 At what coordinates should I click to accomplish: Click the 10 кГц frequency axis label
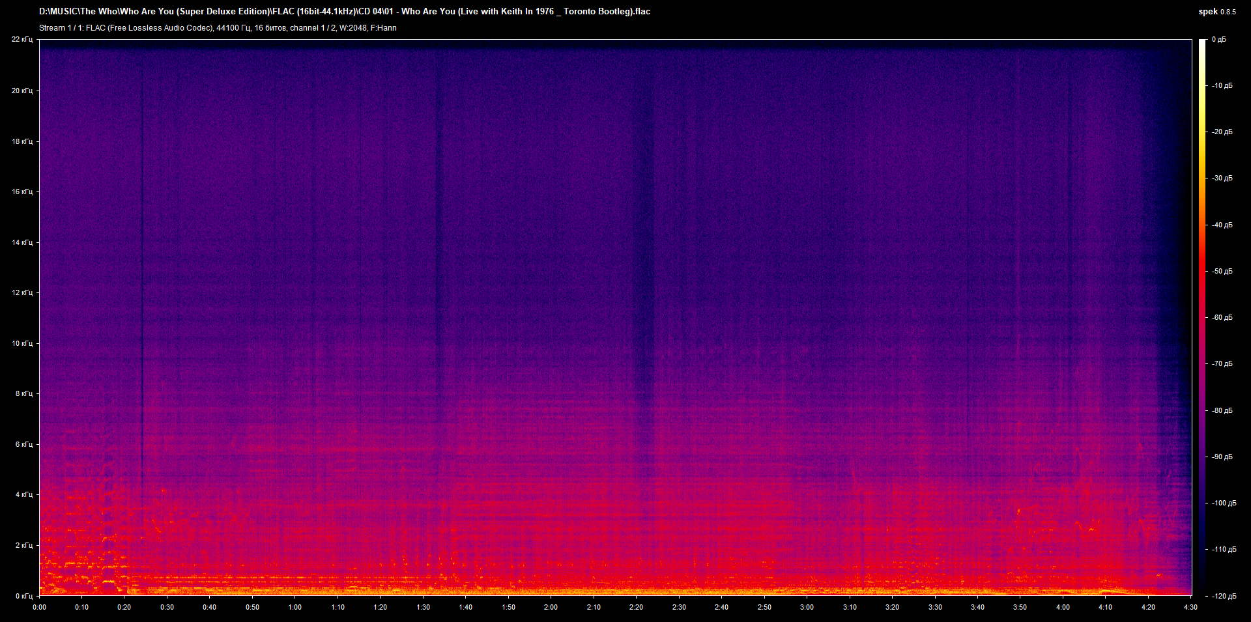point(22,343)
